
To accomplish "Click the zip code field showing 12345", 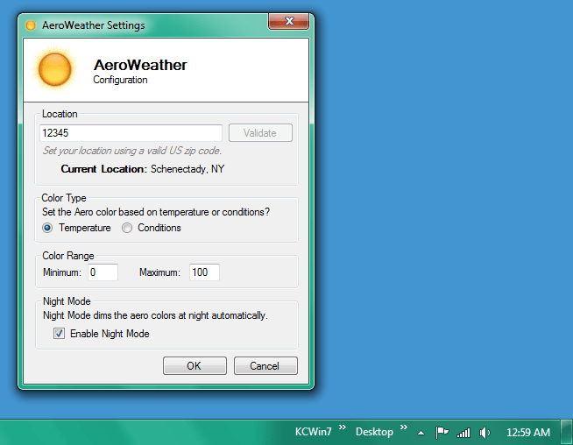I will click(x=131, y=133).
